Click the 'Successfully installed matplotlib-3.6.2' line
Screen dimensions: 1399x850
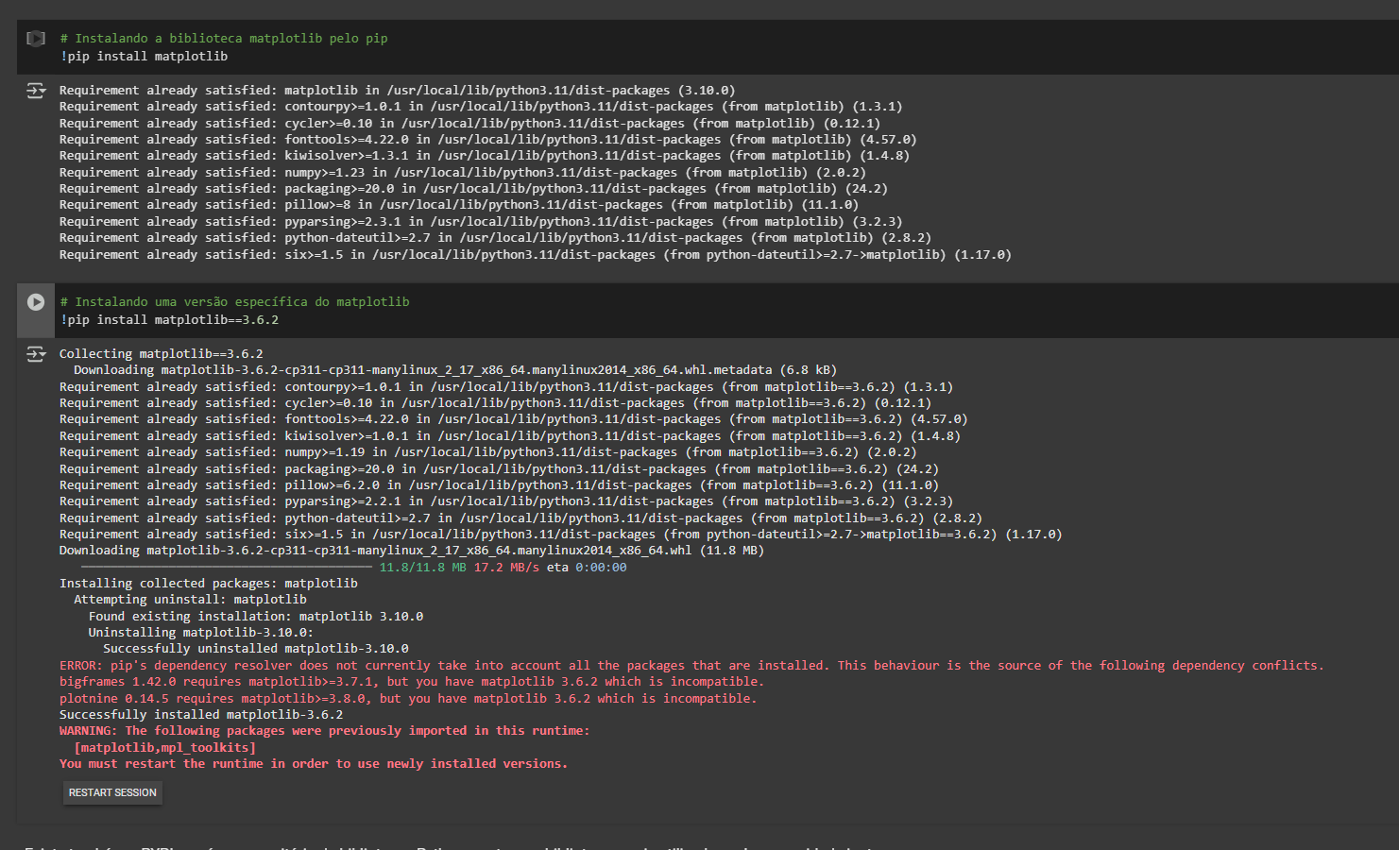(201, 715)
